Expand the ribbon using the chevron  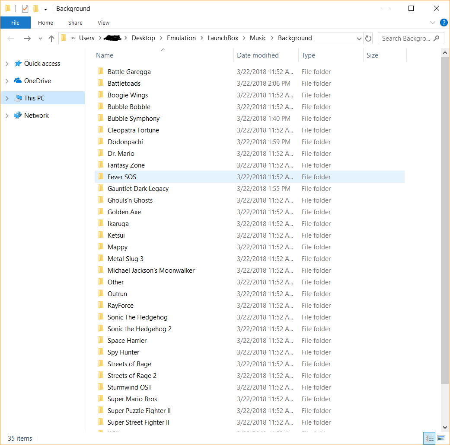click(x=433, y=23)
